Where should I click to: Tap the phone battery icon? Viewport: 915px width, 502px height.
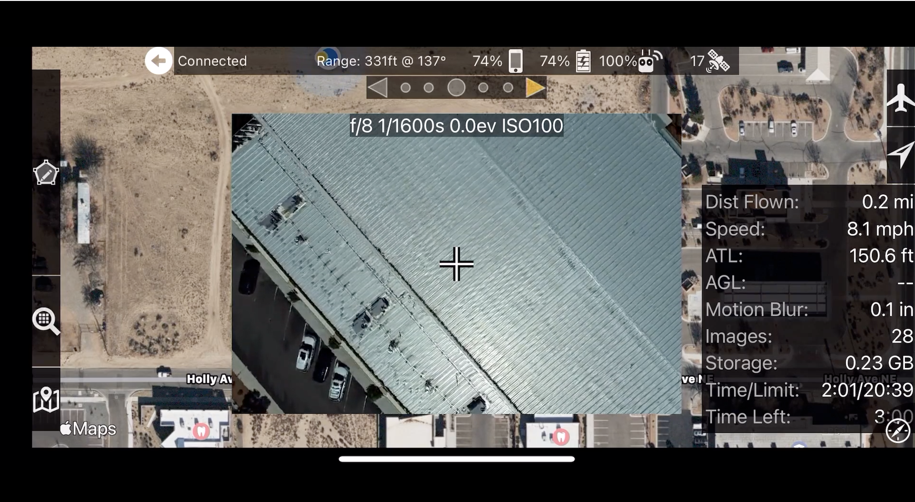[x=515, y=61]
